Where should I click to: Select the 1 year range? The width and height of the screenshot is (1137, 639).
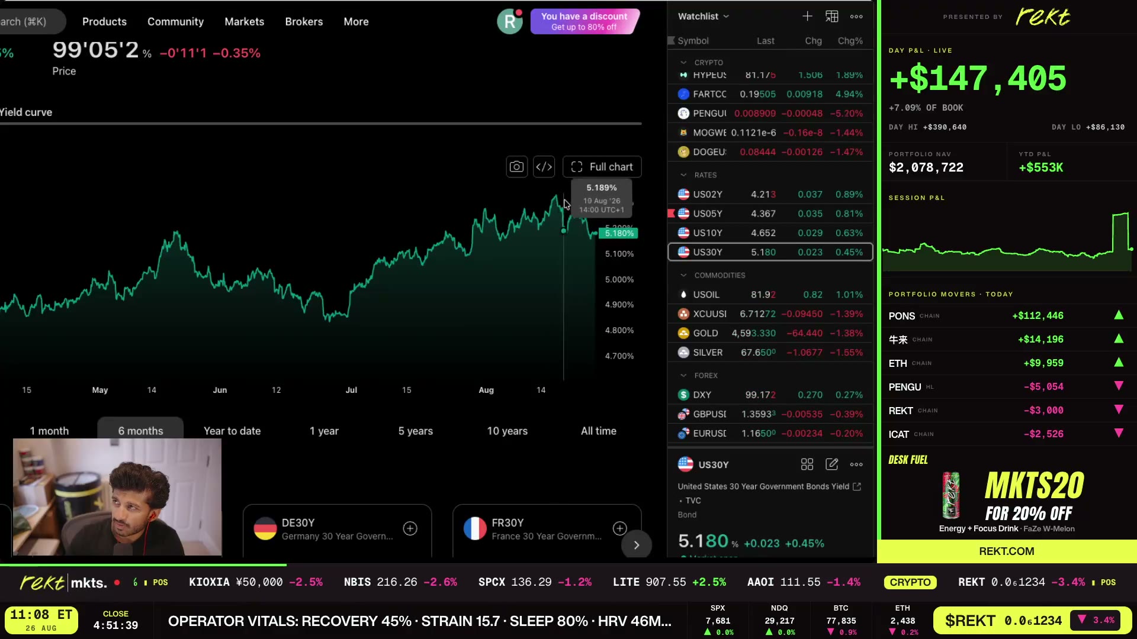tap(324, 431)
